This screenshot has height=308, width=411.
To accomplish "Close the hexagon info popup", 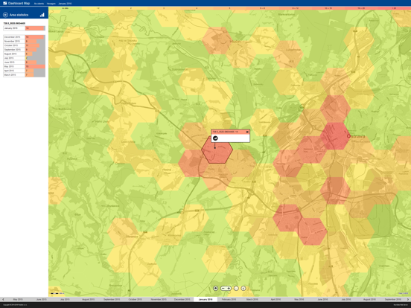I will pos(247,132).
